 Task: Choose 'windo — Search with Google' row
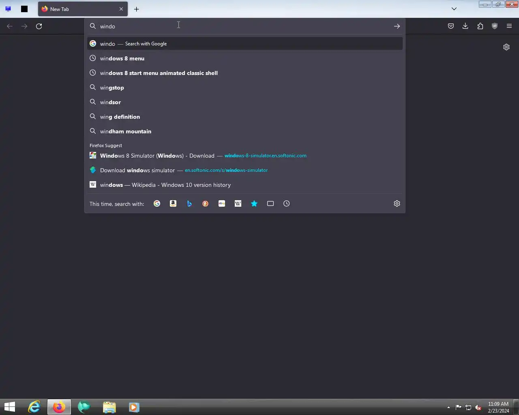[245, 44]
